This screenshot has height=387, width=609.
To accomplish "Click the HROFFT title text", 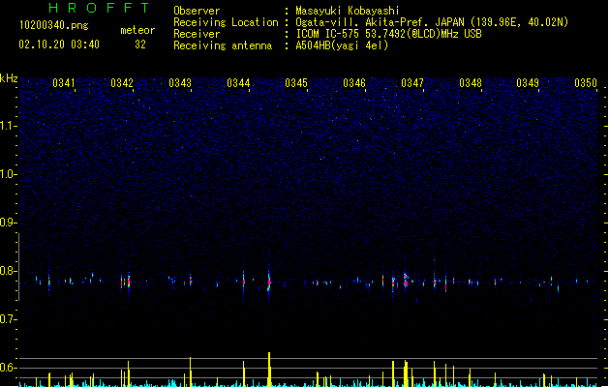I will tap(99, 8).
